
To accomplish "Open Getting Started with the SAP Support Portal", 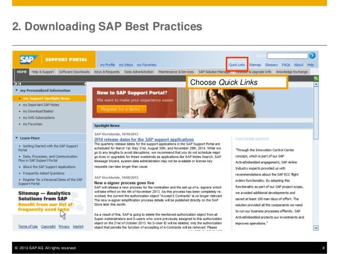I will (x=48, y=148).
